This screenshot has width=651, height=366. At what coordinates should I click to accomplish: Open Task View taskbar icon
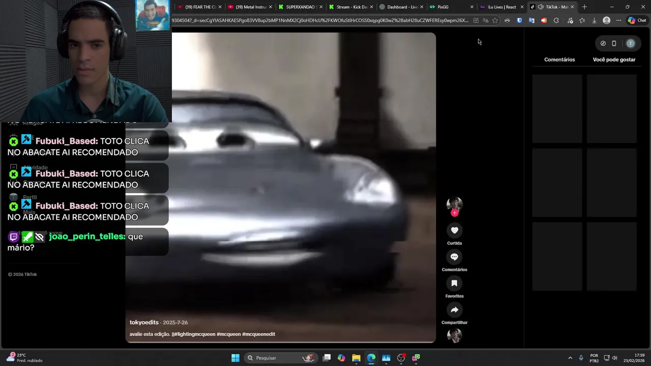point(327,358)
